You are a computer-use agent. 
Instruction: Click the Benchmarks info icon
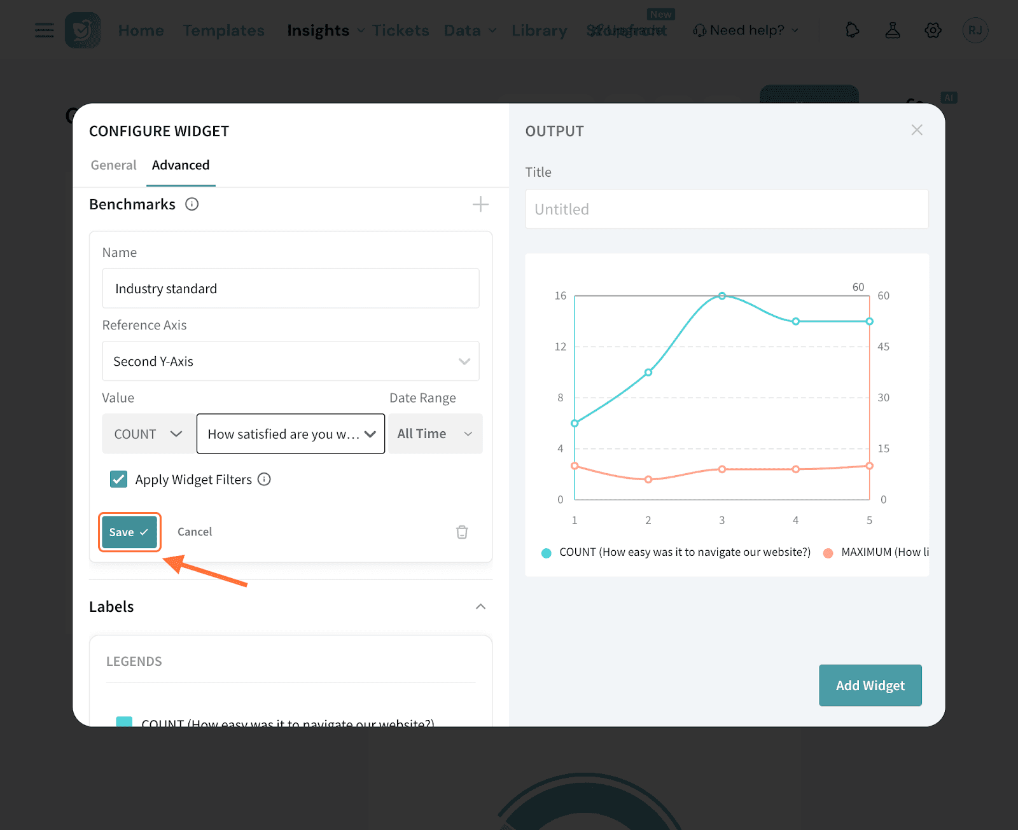(192, 204)
